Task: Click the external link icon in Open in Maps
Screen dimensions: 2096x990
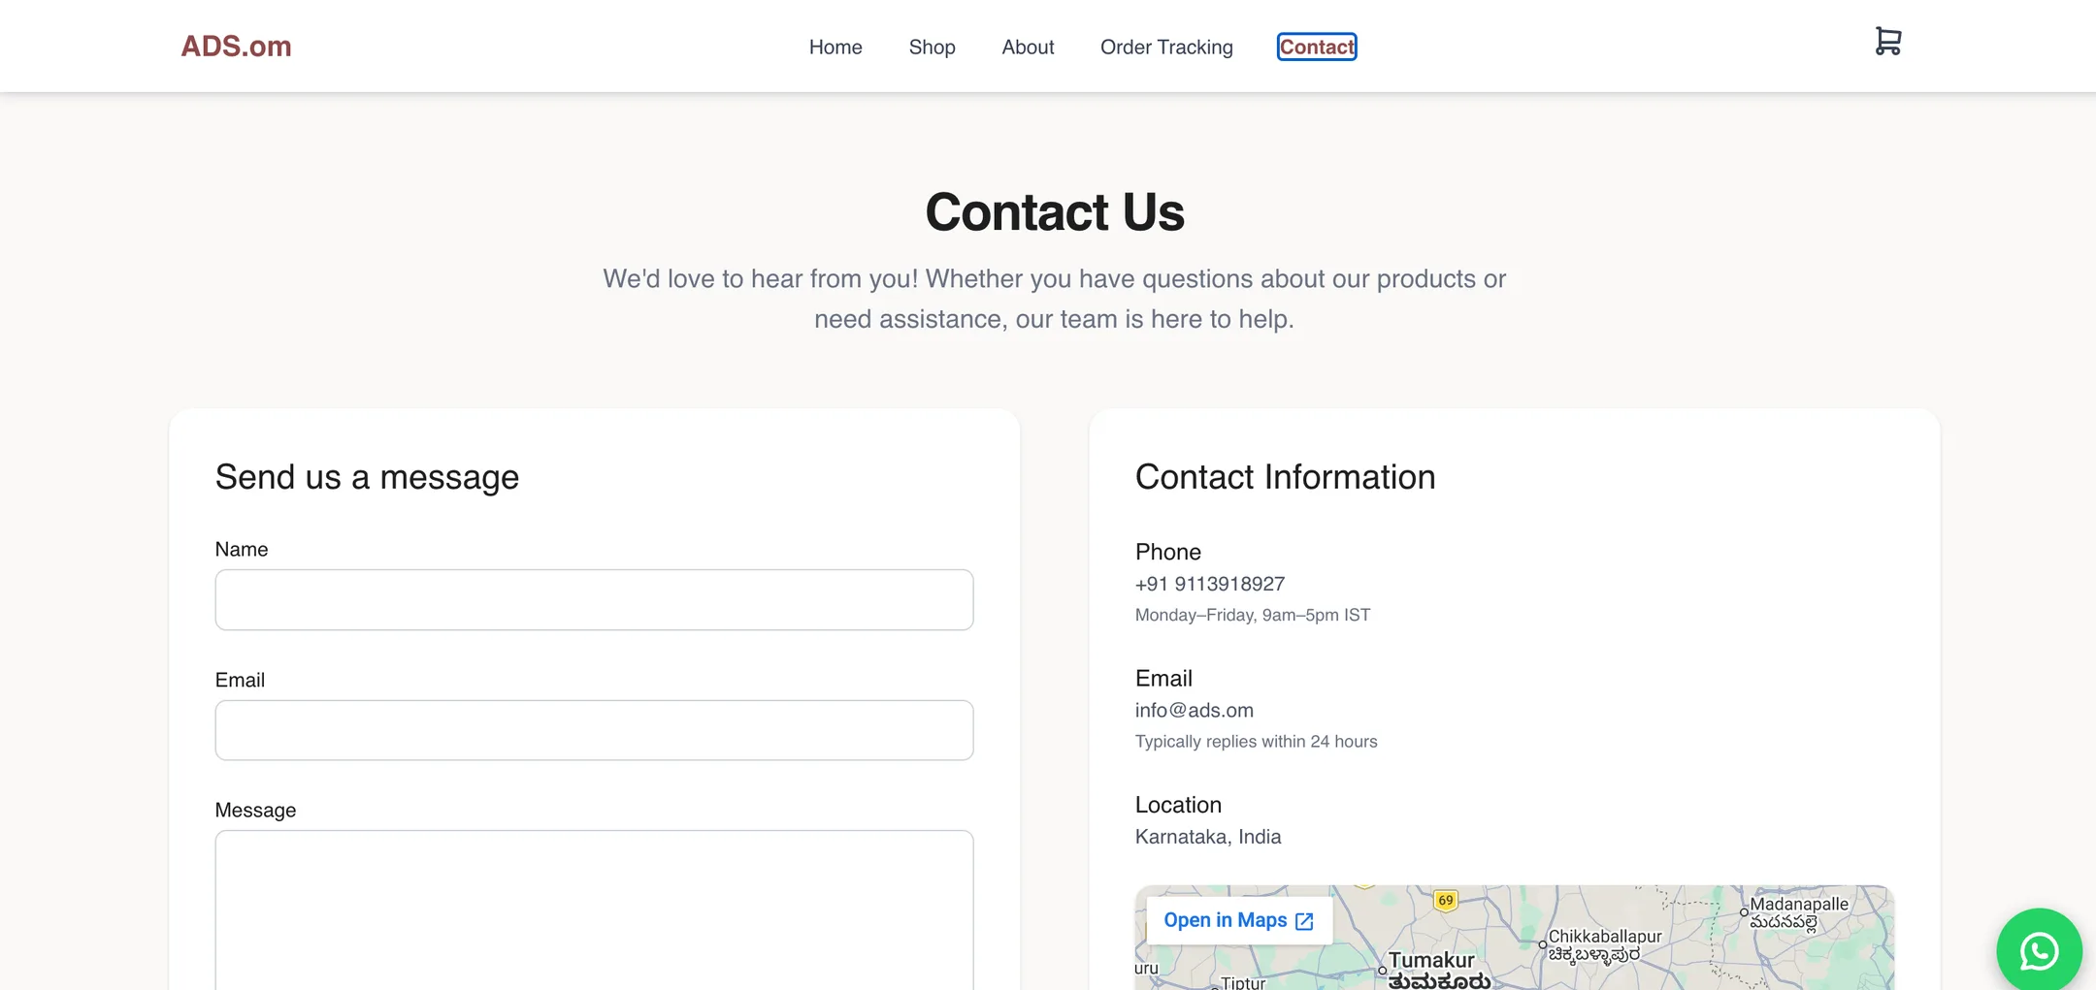Action: (x=1304, y=921)
